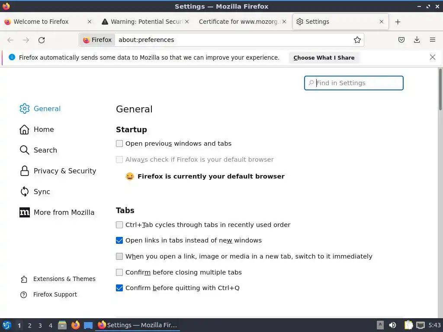Dismiss the data sharing notification bar
Image resolution: width=443 pixels, height=332 pixels.
point(432,57)
